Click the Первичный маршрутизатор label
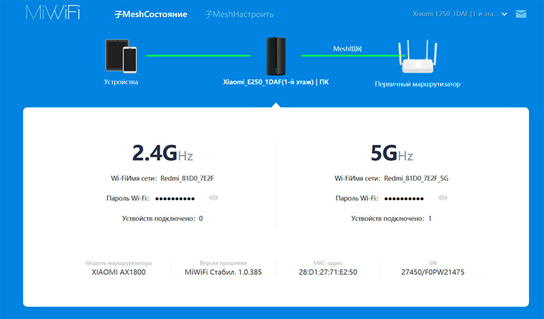The height and width of the screenshot is (319, 544). (418, 84)
